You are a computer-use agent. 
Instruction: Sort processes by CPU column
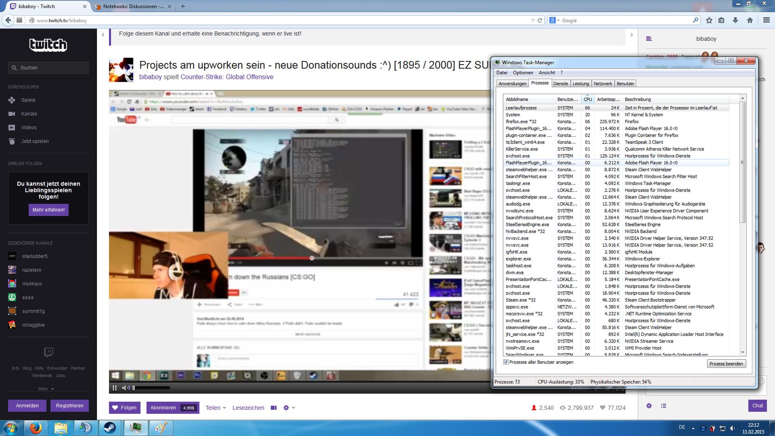tap(588, 99)
